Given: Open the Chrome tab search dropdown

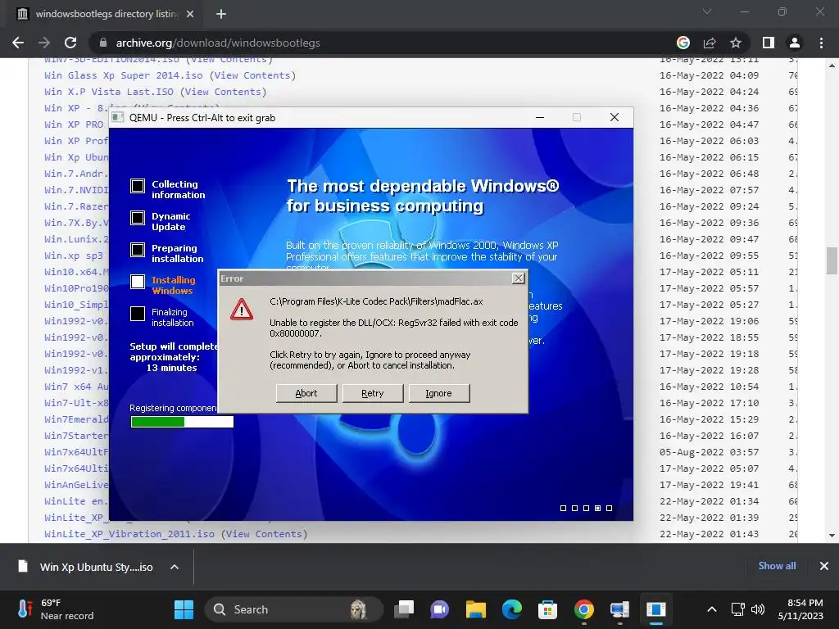Looking at the screenshot, I should [x=707, y=11].
